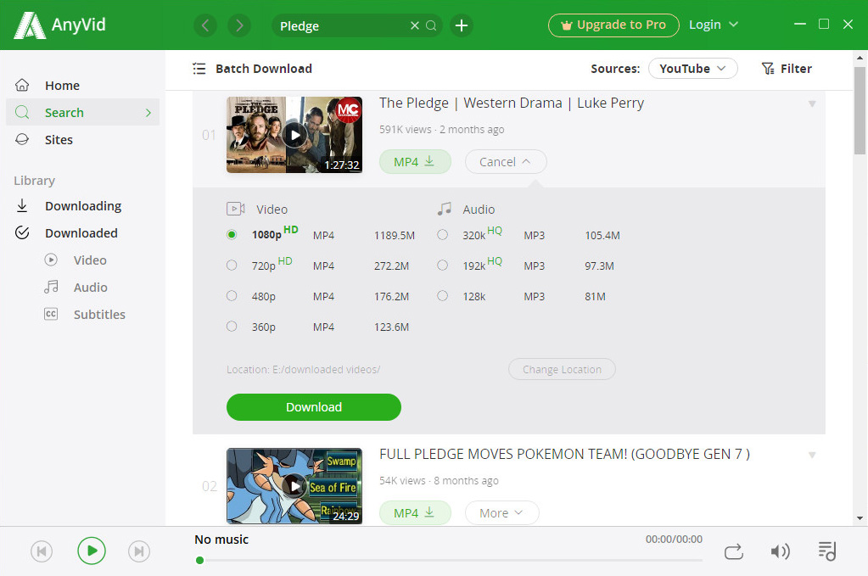
Task: Show downloaded Subtitles items
Action: point(85,314)
